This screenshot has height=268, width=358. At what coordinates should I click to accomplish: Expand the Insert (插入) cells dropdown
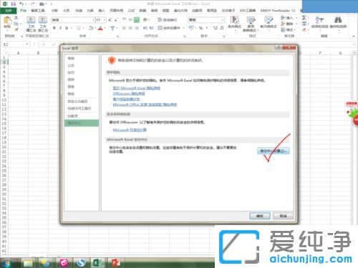tap(296, 18)
